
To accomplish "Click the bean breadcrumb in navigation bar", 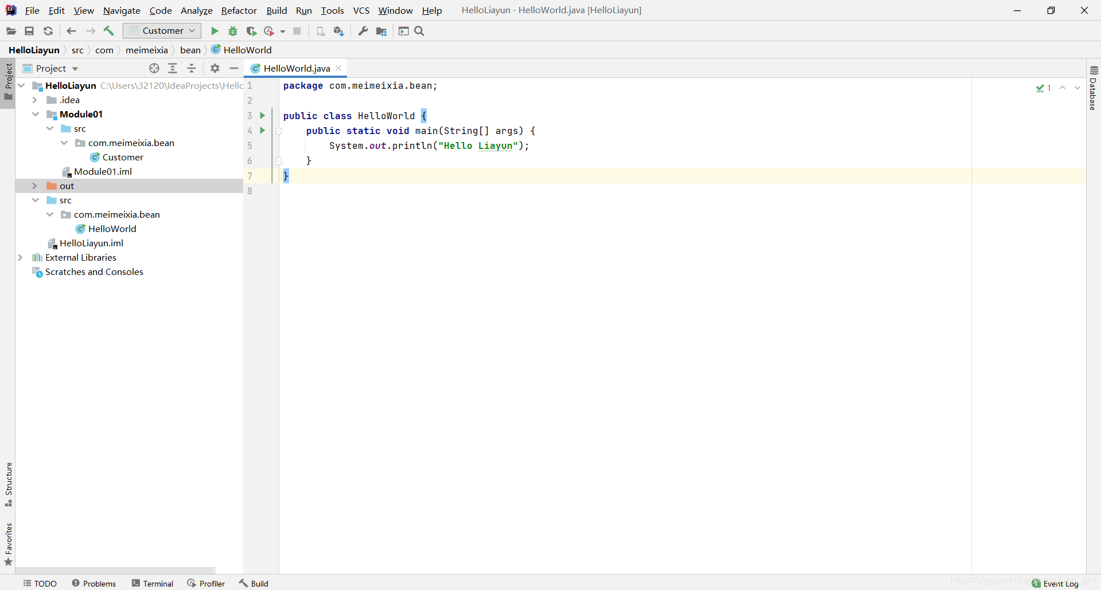I will click(190, 50).
